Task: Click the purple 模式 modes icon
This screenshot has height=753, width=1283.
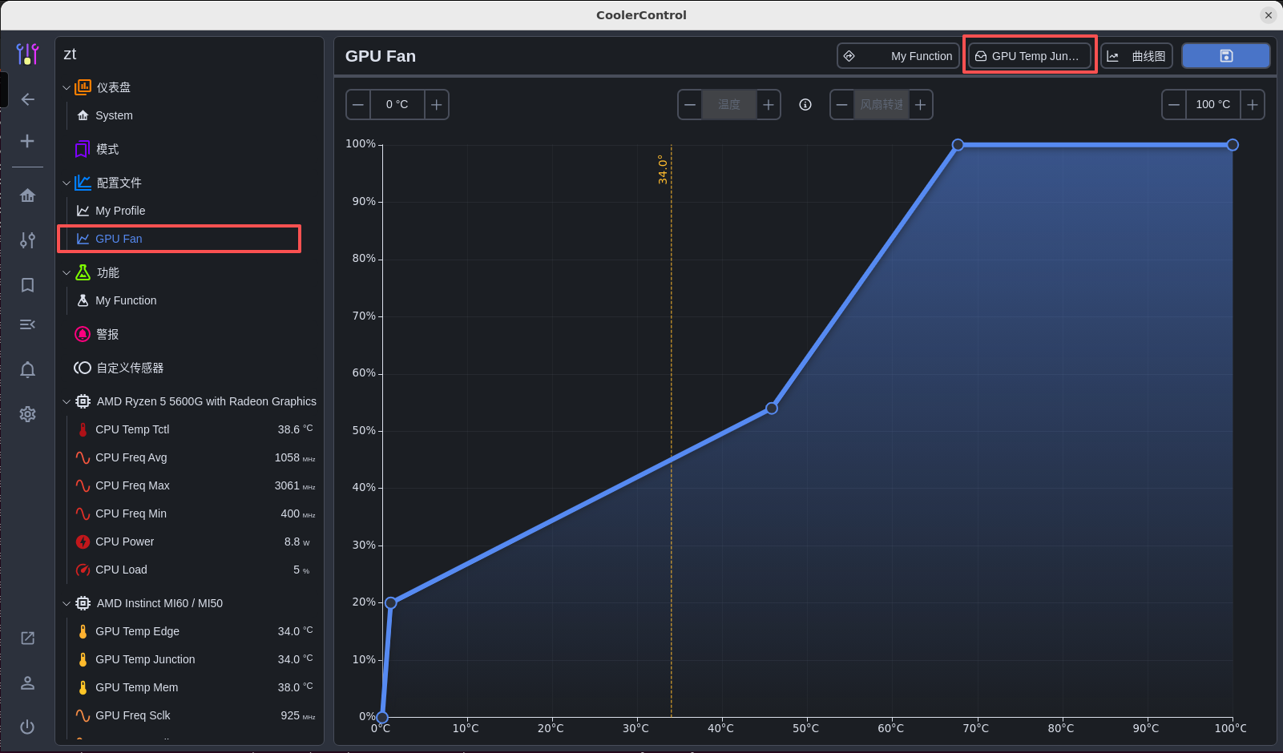Action: pyautogui.click(x=82, y=149)
